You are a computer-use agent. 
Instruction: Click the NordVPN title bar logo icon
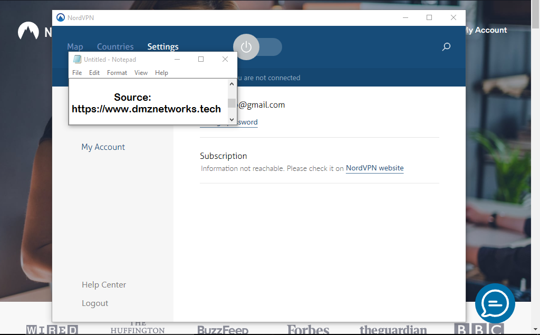click(61, 17)
